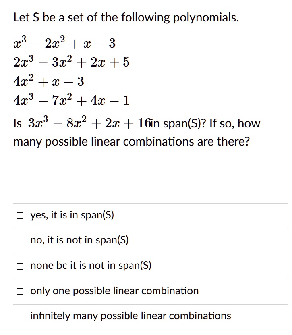Click the first polynomial x³ − 2x² + x − 3
This screenshot has height=335, width=292.
coord(64,42)
